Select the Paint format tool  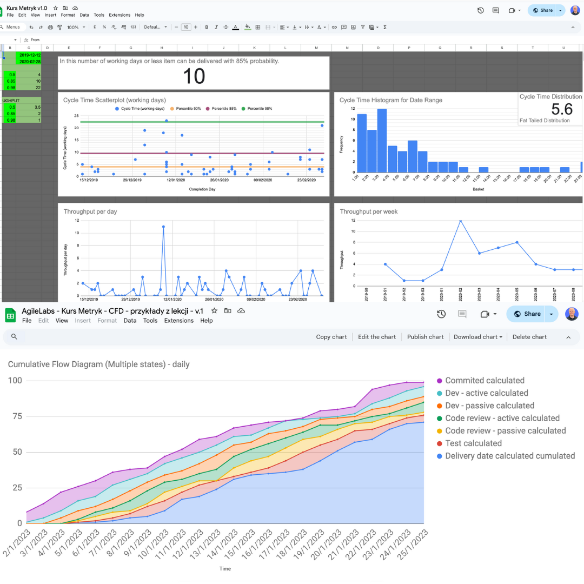(59, 27)
